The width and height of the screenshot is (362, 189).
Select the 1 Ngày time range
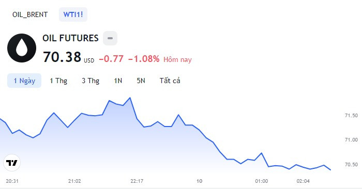tap(24, 81)
